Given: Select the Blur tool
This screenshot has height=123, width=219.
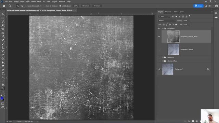Looking at the screenshot, I should point(3,62).
